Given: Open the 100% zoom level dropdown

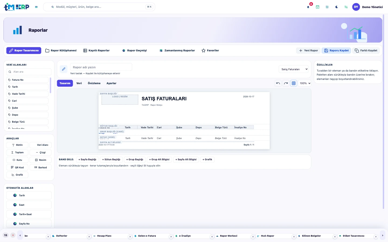Looking at the screenshot, I should click(305, 83).
